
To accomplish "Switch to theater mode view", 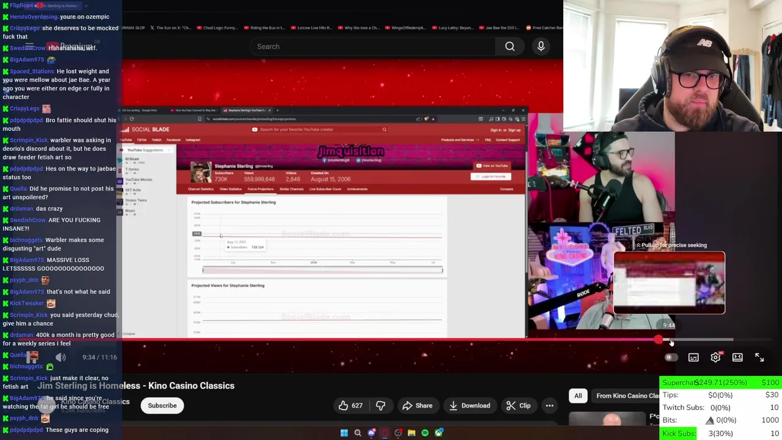I will 737,358.
